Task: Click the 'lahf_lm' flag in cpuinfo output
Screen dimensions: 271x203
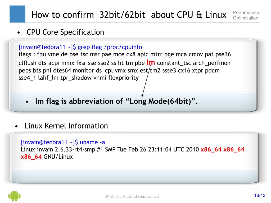Action: click(x=48, y=78)
